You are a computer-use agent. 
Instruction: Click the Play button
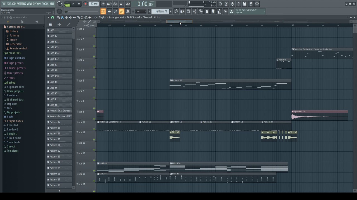tap(73, 4)
